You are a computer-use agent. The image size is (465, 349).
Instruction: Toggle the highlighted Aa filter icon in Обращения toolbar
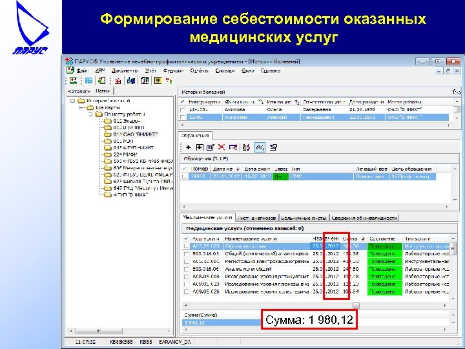260,147
